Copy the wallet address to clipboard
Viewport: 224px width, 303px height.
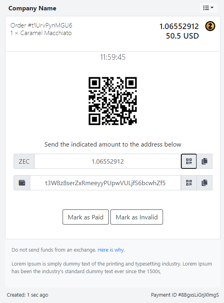tap(204, 183)
